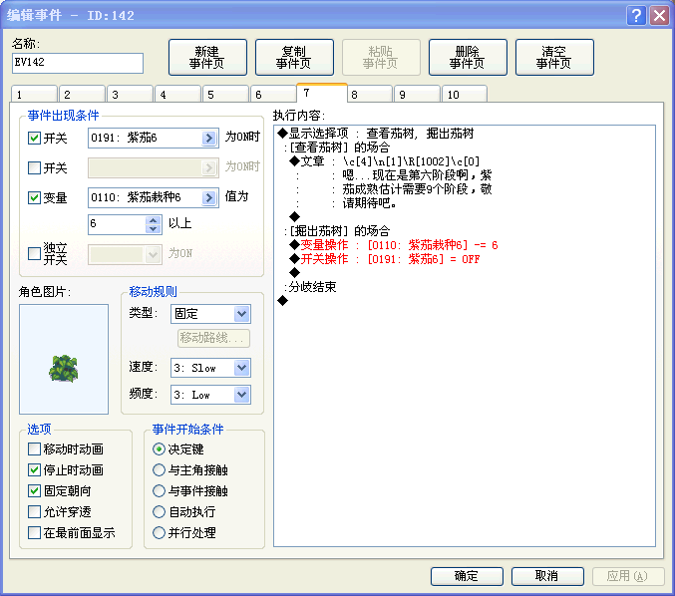Select 自动执行 start condition

tap(159, 511)
